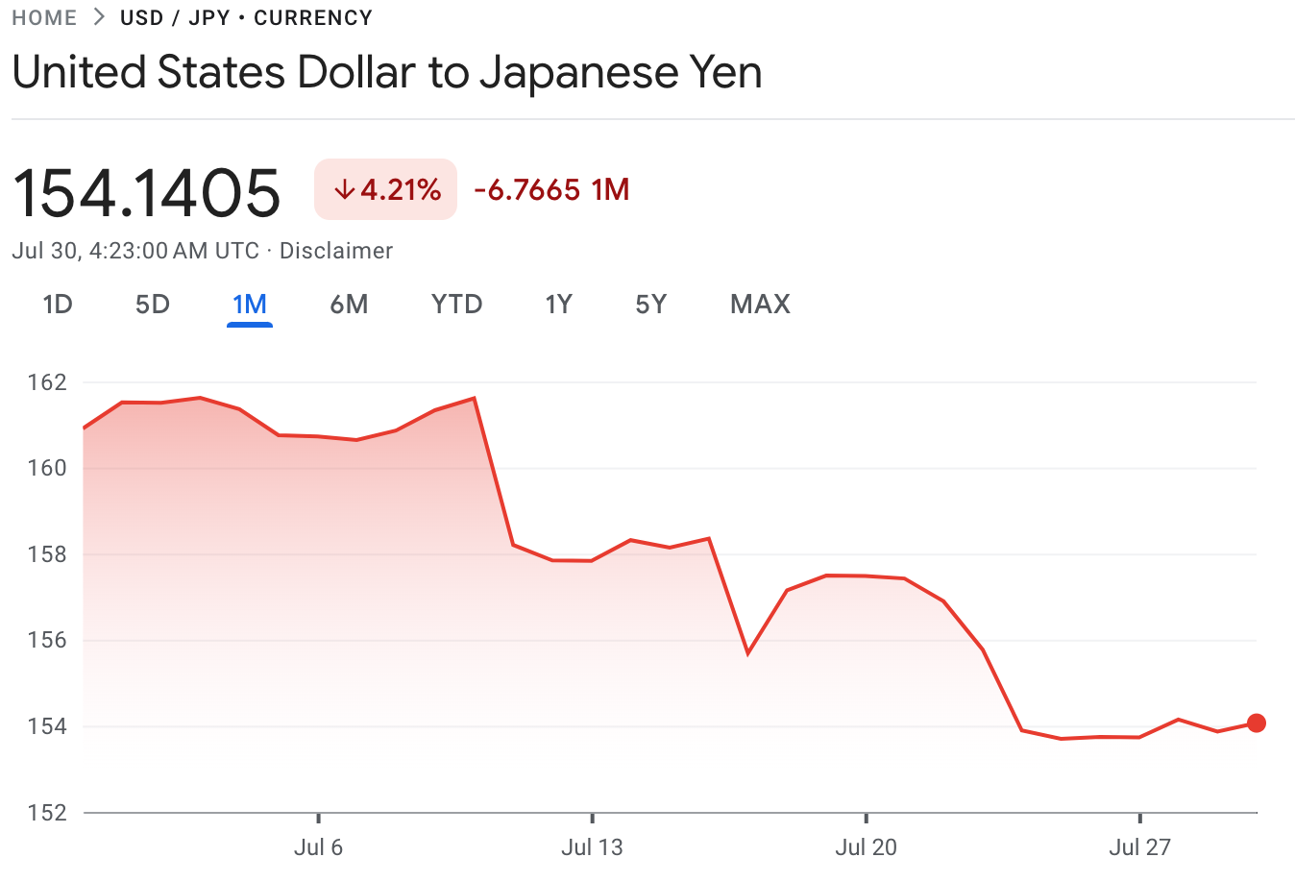Click the Jul 20 axis label
This screenshot has height=882, width=1295.
866,847
